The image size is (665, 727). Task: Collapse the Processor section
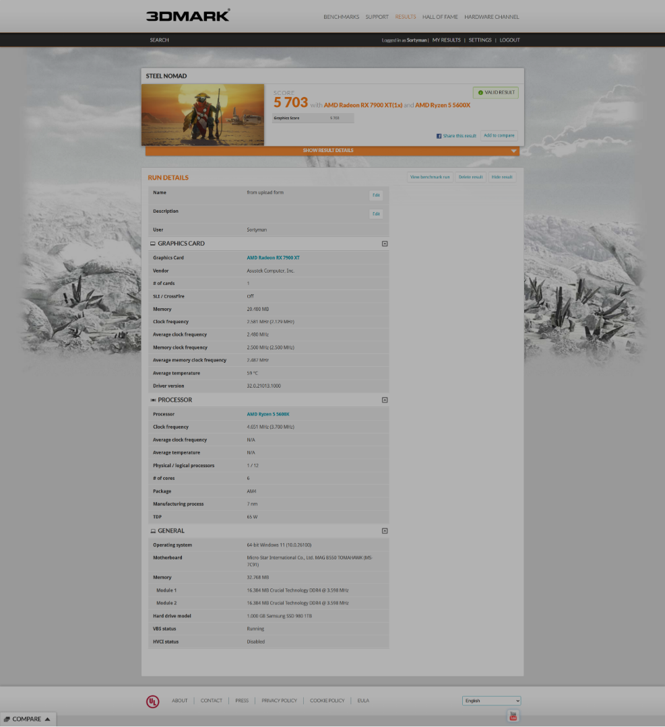pos(385,400)
